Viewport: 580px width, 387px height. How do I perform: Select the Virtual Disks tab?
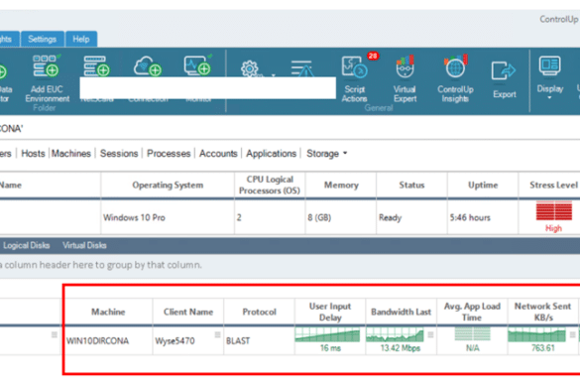(84, 245)
